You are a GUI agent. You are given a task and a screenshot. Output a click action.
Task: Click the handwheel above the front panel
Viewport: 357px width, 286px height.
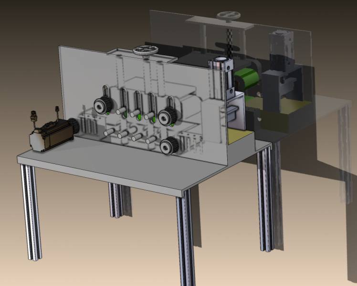click(x=142, y=51)
